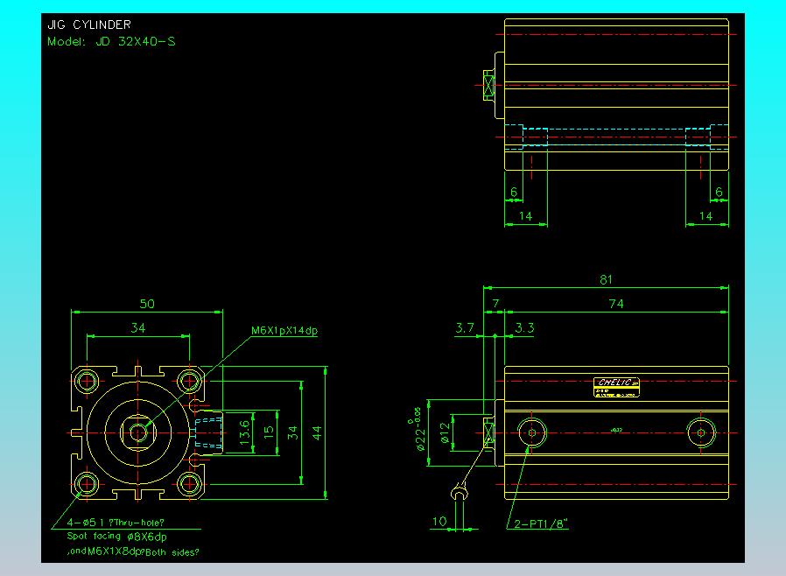Screen dimensions: 786x576
Task: Click the 50 width dimension text
Action: (x=147, y=304)
